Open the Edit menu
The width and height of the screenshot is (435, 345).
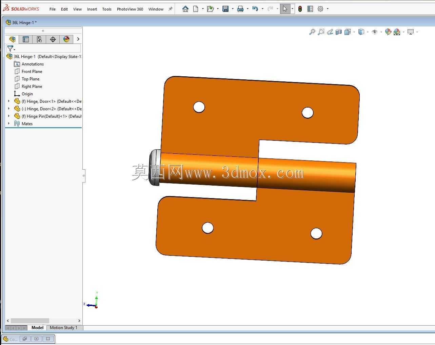coord(64,9)
